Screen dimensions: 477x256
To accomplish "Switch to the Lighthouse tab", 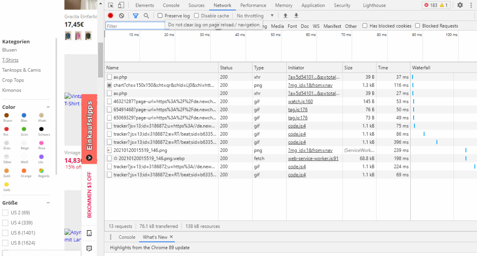I will tap(374, 5).
